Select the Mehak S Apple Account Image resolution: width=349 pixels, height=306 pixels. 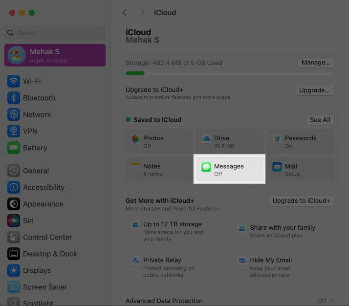[x=55, y=55]
